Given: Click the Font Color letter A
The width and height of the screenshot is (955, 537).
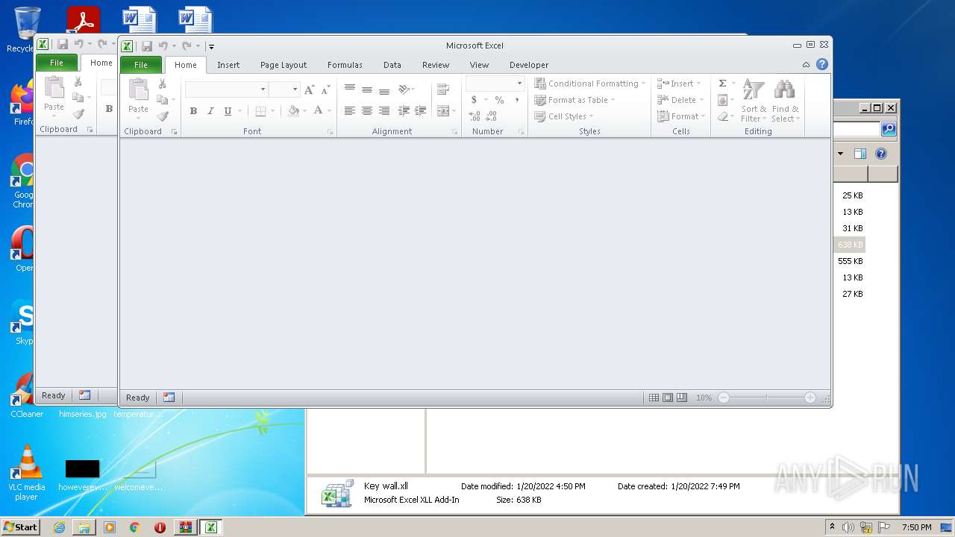Looking at the screenshot, I should (318, 111).
